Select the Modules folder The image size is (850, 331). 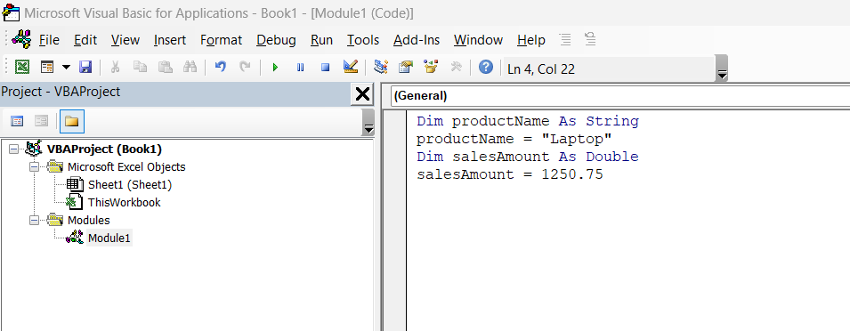(x=88, y=220)
